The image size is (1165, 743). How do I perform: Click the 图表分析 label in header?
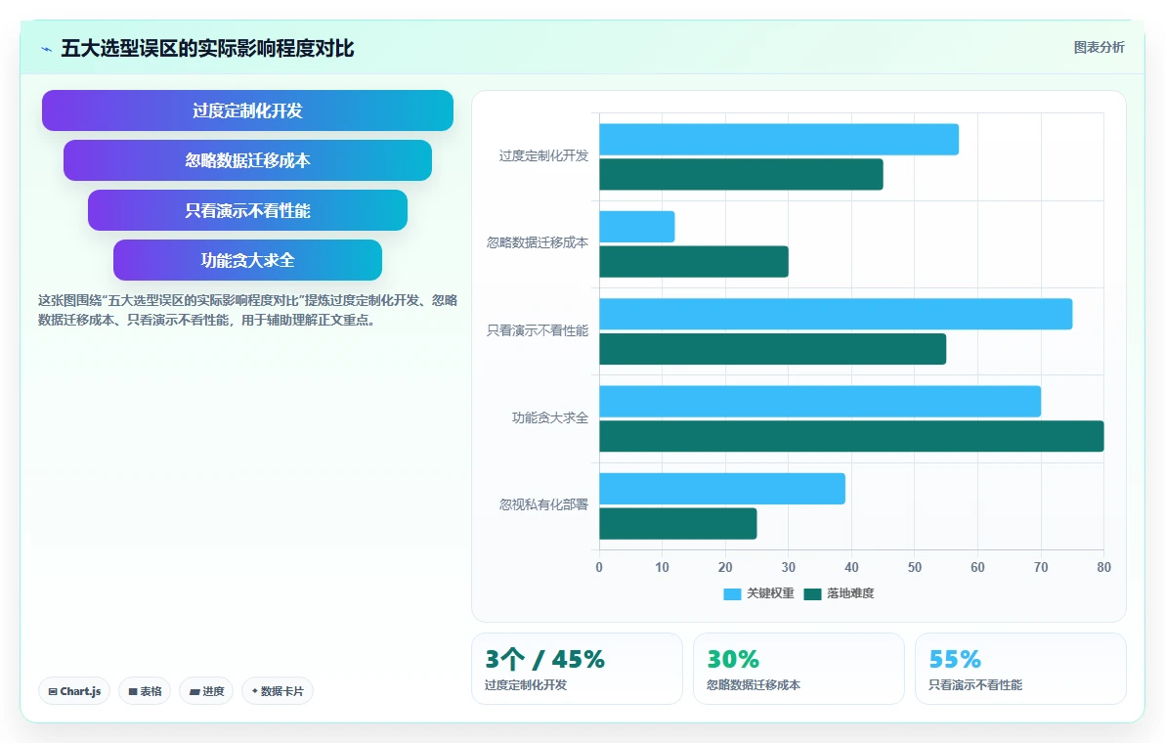coord(1099,48)
